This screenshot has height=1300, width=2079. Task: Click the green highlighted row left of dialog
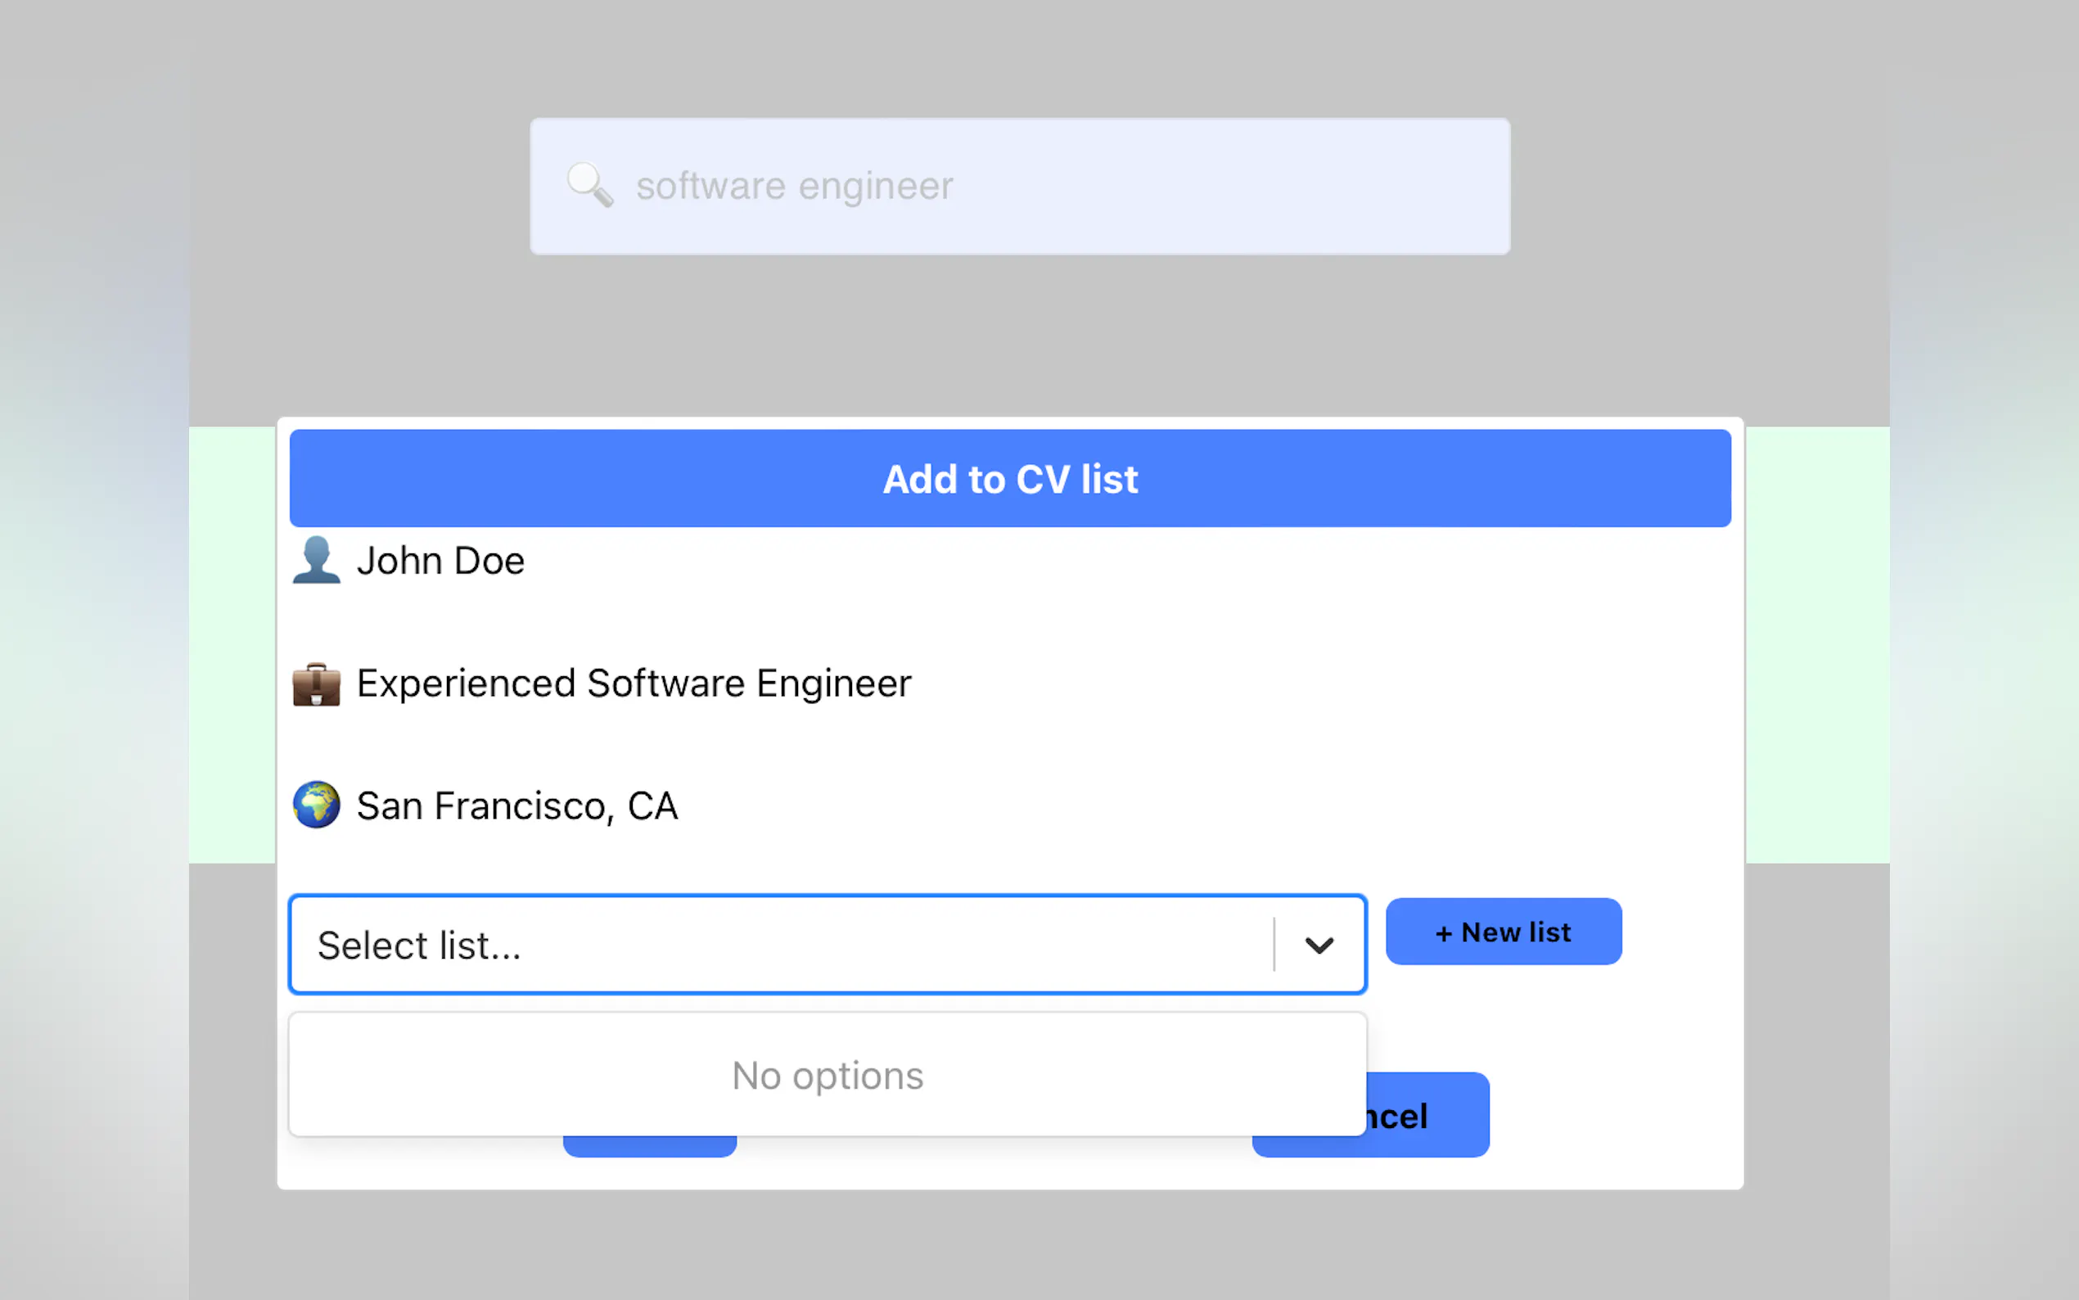point(232,645)
